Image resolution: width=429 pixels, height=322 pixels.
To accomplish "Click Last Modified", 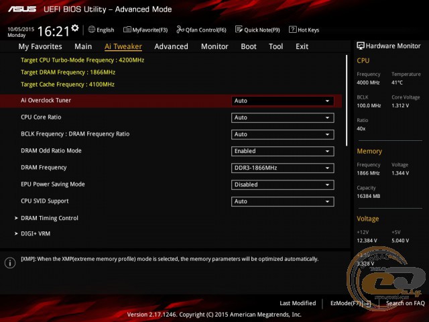I will (298, 303).
